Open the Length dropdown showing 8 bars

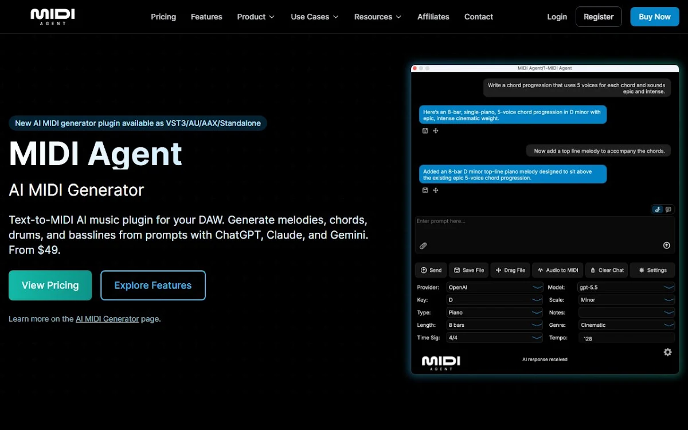pos(495,325)
